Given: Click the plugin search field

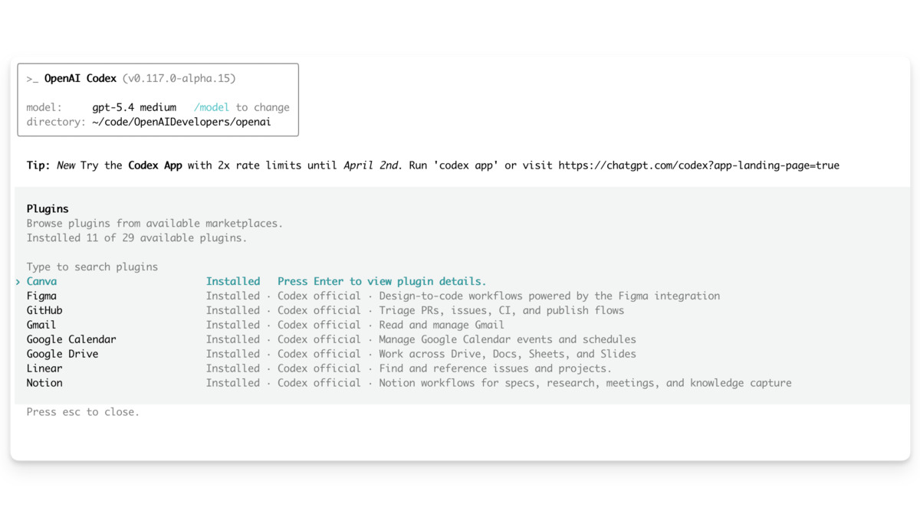Looking at the screenshot, I should (92, 267).
